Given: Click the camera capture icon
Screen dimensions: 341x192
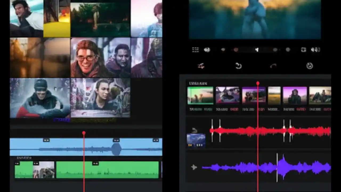Looking at the screenshot, I should 304,50.
